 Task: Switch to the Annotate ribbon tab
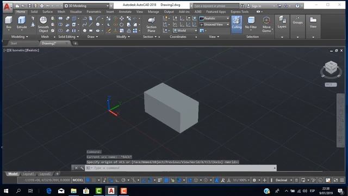pyautogui.click(x=125, y=11)
